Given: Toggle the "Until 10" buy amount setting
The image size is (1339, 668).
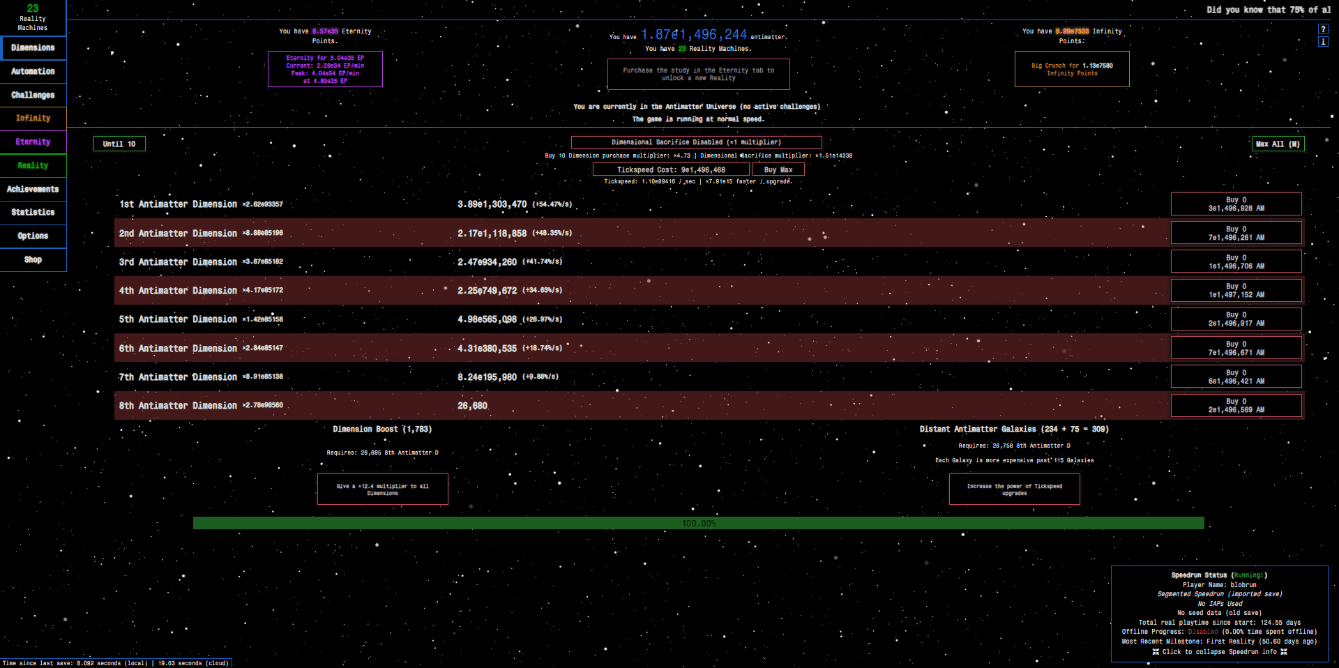Looking at the screenshot, I should [x=119, y=144].
